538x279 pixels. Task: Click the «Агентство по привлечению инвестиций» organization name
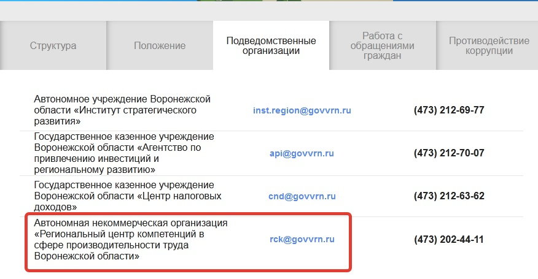(124, 153)
